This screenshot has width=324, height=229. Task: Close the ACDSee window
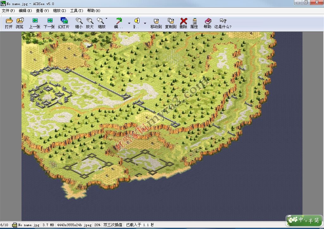point(317,3)
